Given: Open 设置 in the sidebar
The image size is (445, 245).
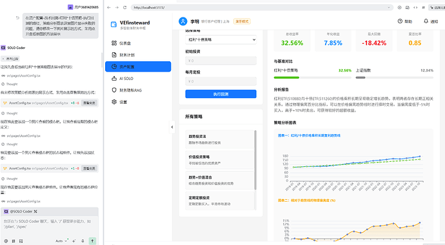Looking at the screenshot, I should (138, 102).
